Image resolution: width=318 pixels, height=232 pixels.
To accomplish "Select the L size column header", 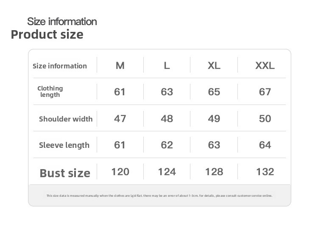I will click(x=167, y=66).
